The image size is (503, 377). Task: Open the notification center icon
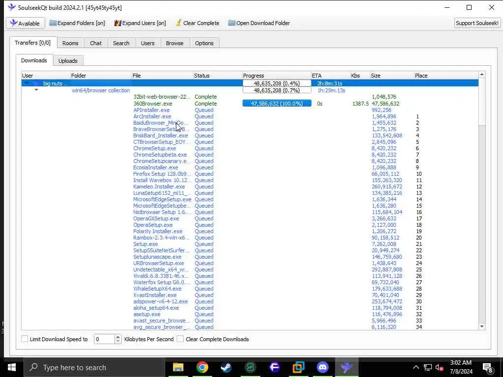point(487,368)
